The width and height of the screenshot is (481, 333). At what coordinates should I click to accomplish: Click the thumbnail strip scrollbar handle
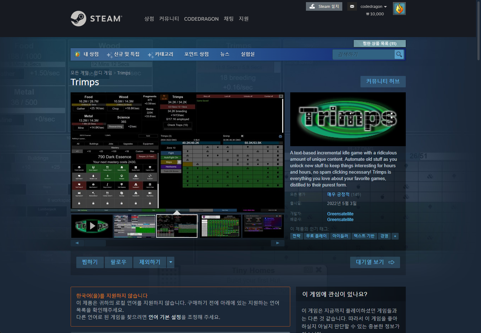coord(95,243)
